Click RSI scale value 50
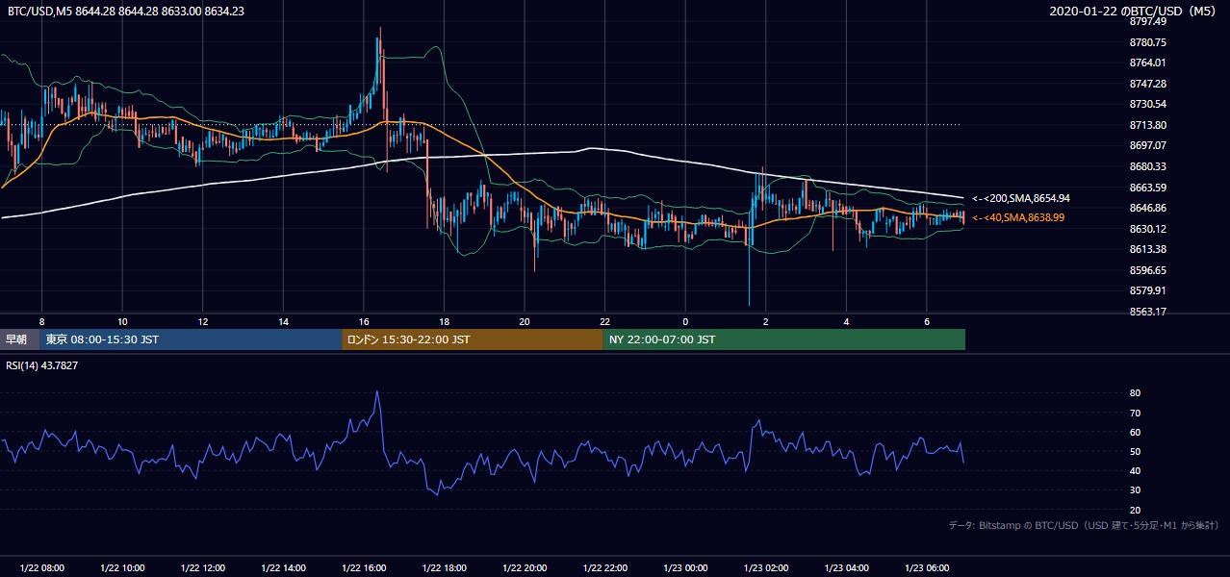1230x577 pixels. click(1135, 451)
